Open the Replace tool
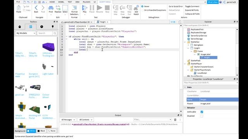The height and width of the screenshot is (139, 248). click(58, 8)
